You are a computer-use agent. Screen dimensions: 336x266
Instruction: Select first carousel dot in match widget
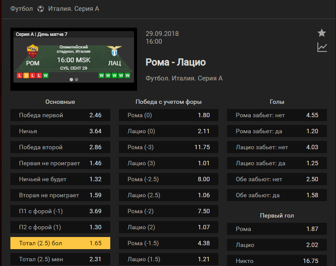point(71,80)
